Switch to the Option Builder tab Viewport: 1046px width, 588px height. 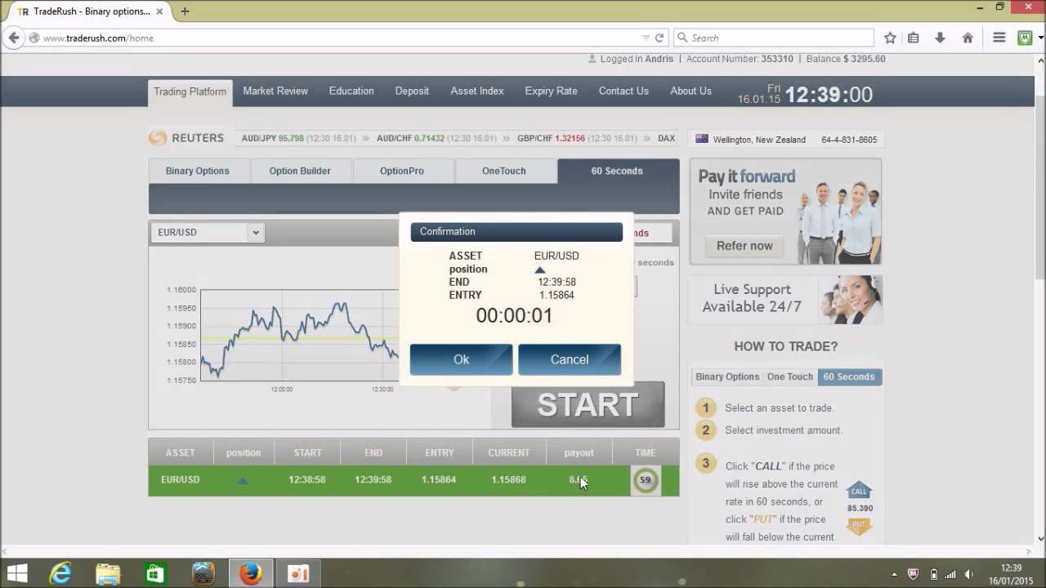(x=300, y=171)
